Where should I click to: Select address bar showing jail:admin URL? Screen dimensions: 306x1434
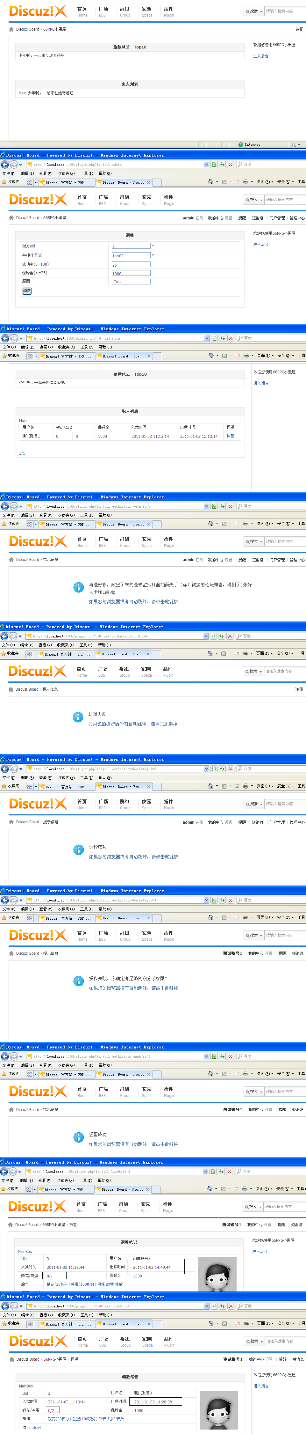coord(118,165)
